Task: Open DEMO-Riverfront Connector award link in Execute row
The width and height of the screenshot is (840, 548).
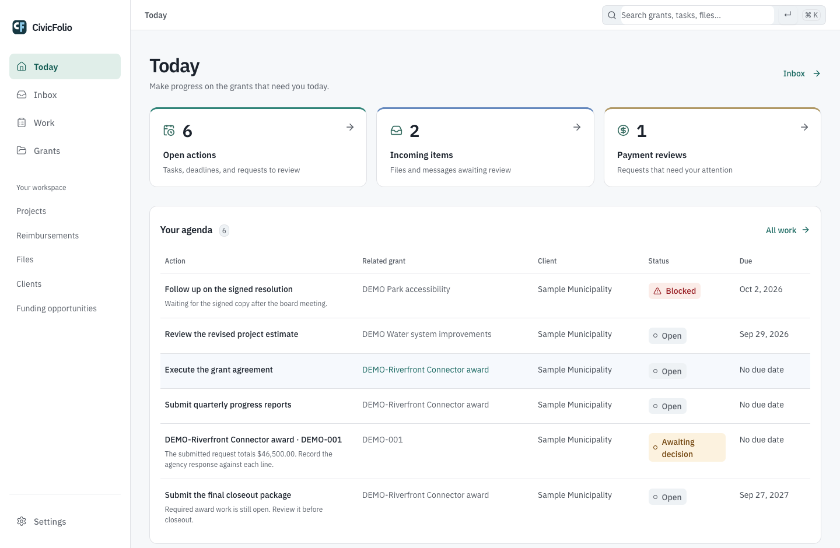Action: coord(425,370)
